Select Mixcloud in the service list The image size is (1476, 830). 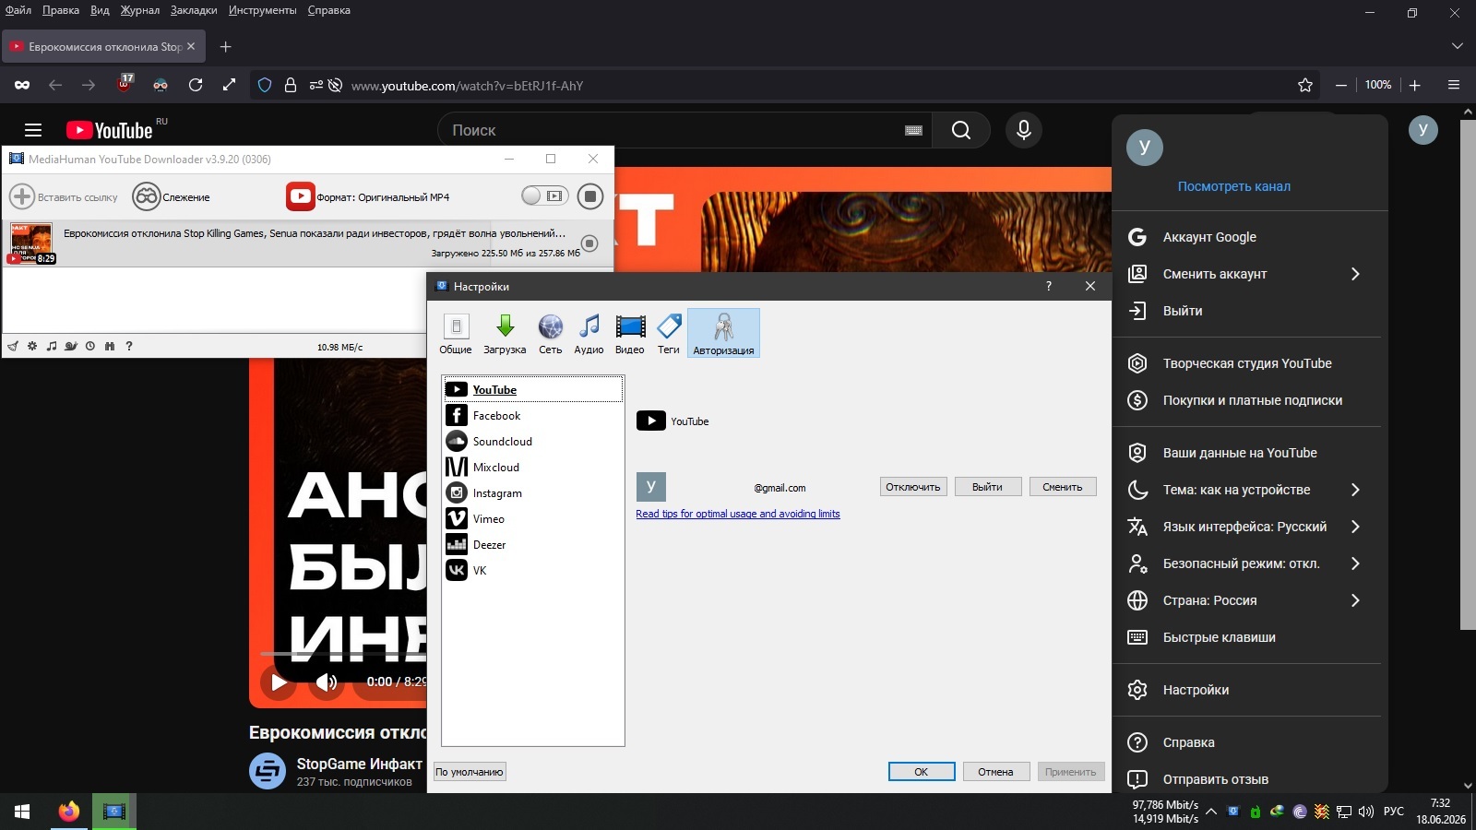tap(533, 467)
